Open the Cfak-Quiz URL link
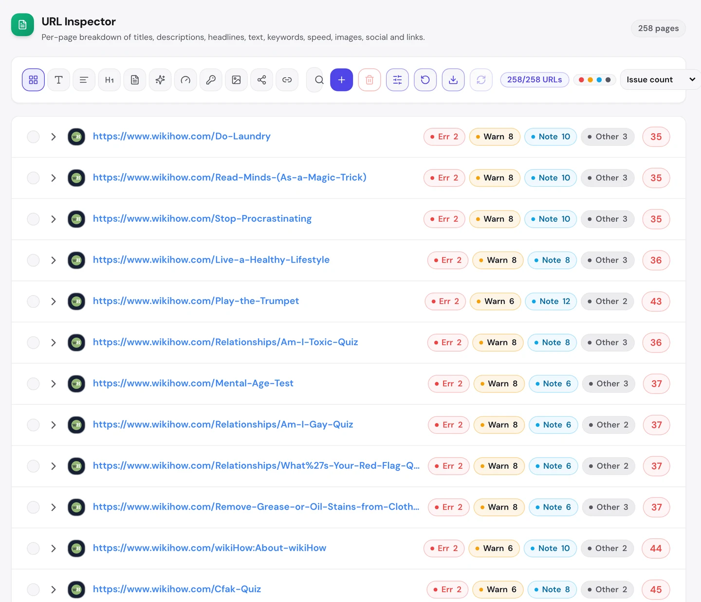Viewport: 701px width, 602px height. 177,589
